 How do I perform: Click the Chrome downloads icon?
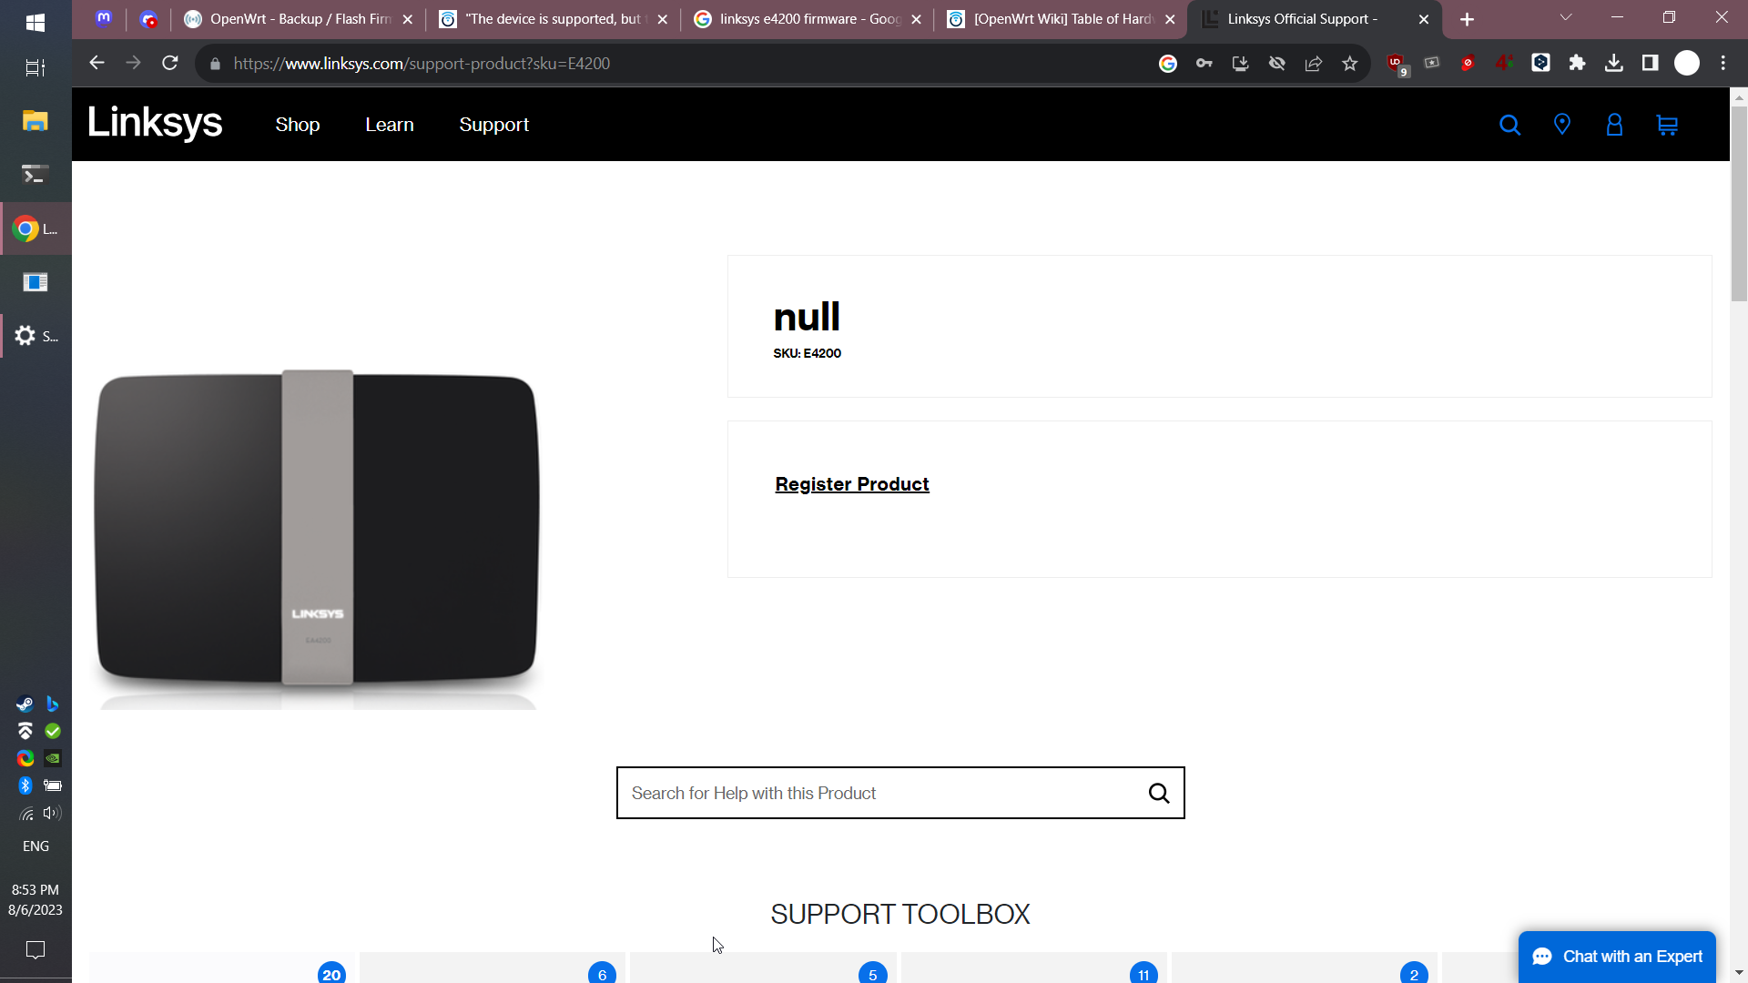click(1614, 63)
